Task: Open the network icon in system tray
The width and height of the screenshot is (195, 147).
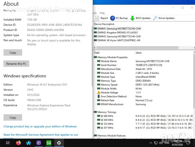Action: tap(156, 143)
